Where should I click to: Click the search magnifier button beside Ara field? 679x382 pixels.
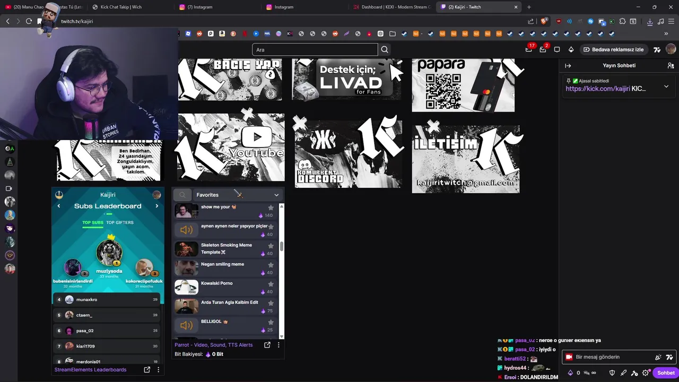point(385,49)
